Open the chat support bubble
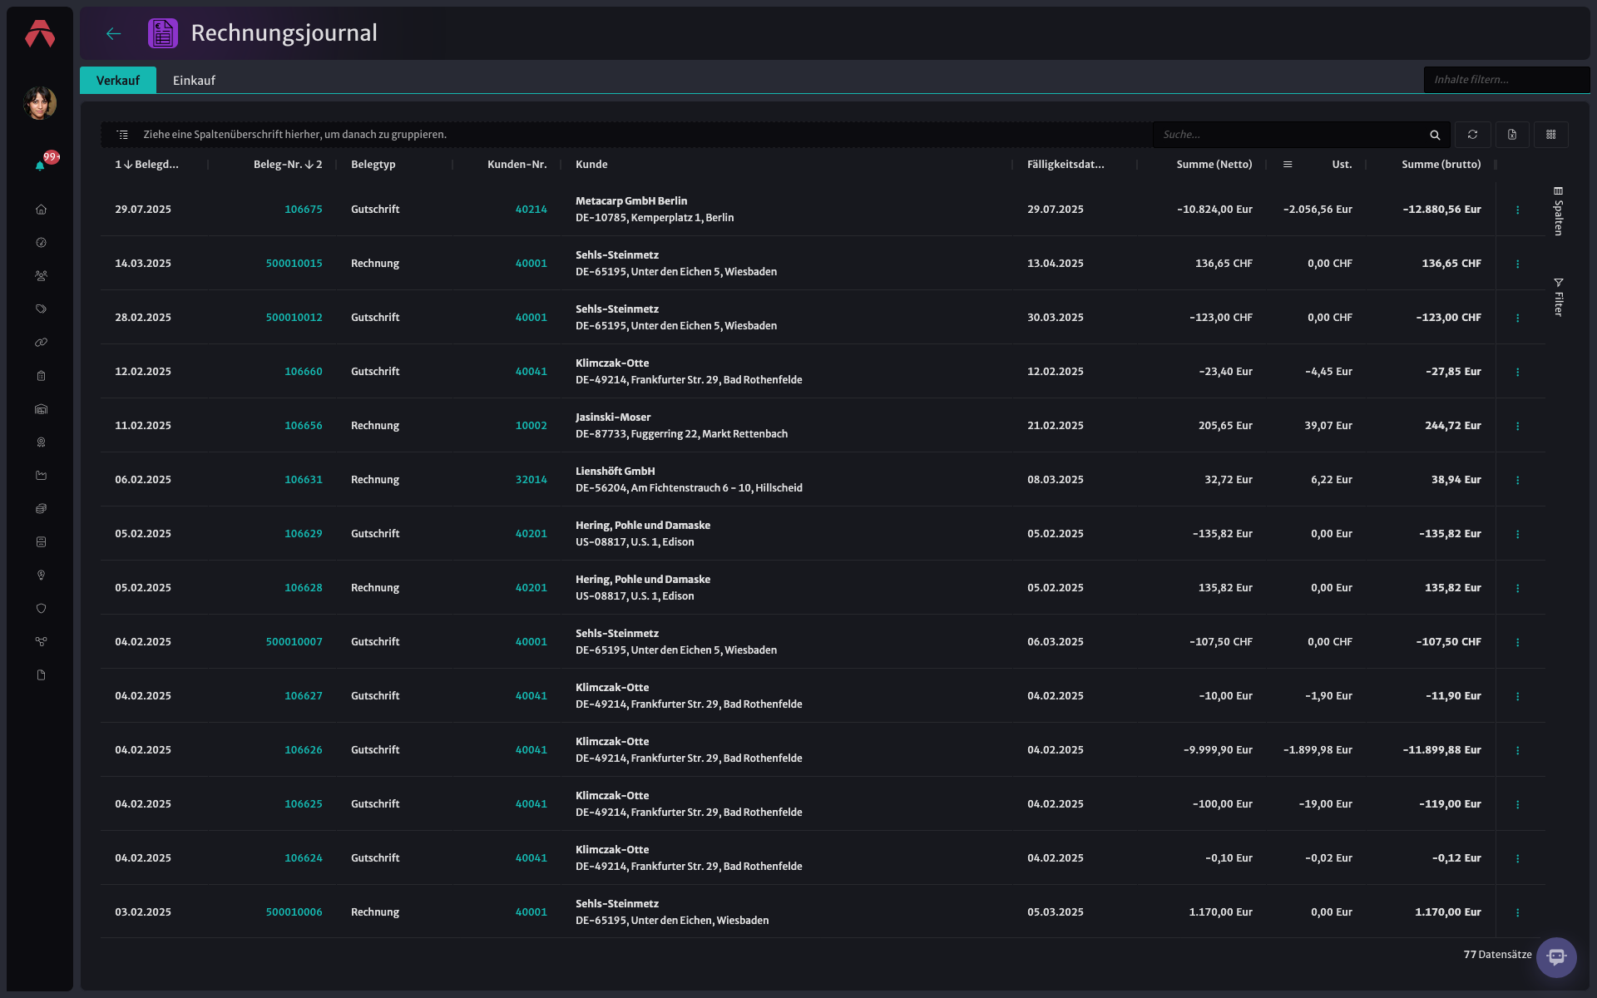 (x=1556, y=957)
